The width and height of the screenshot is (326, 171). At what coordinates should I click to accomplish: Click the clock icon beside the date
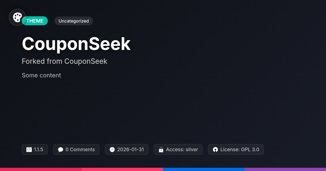point(112,150)
